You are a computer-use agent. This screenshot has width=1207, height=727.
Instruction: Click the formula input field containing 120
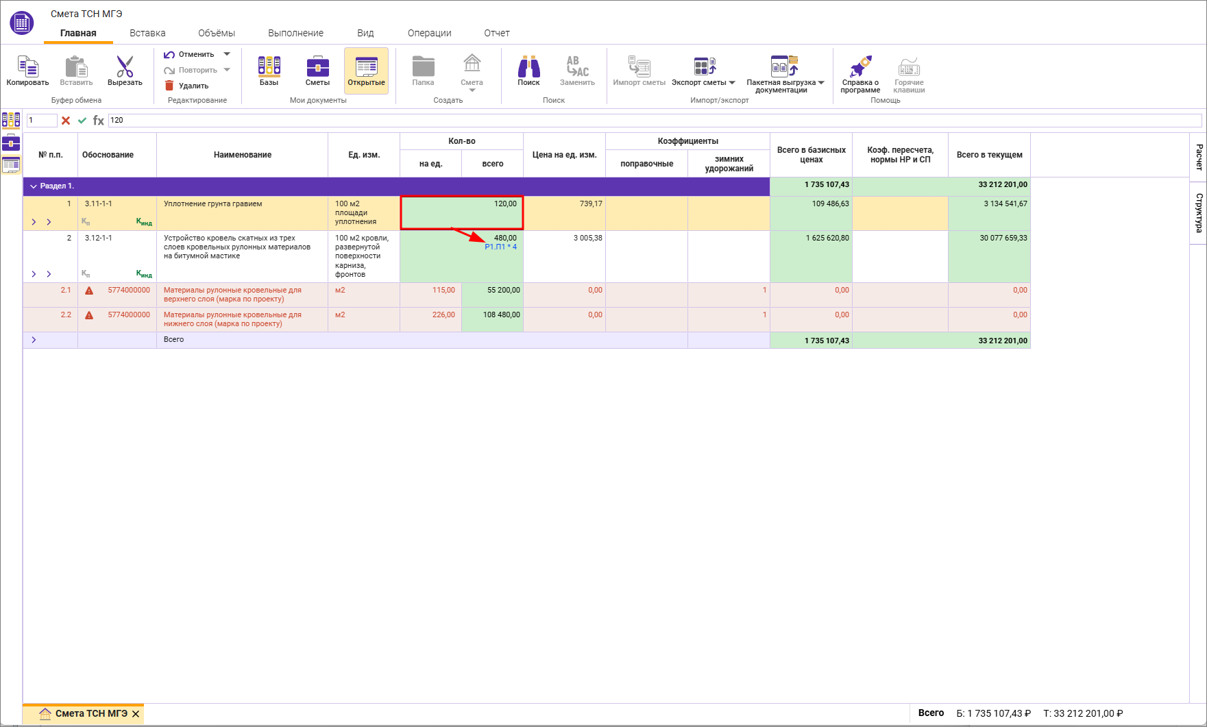click(651, 121)
